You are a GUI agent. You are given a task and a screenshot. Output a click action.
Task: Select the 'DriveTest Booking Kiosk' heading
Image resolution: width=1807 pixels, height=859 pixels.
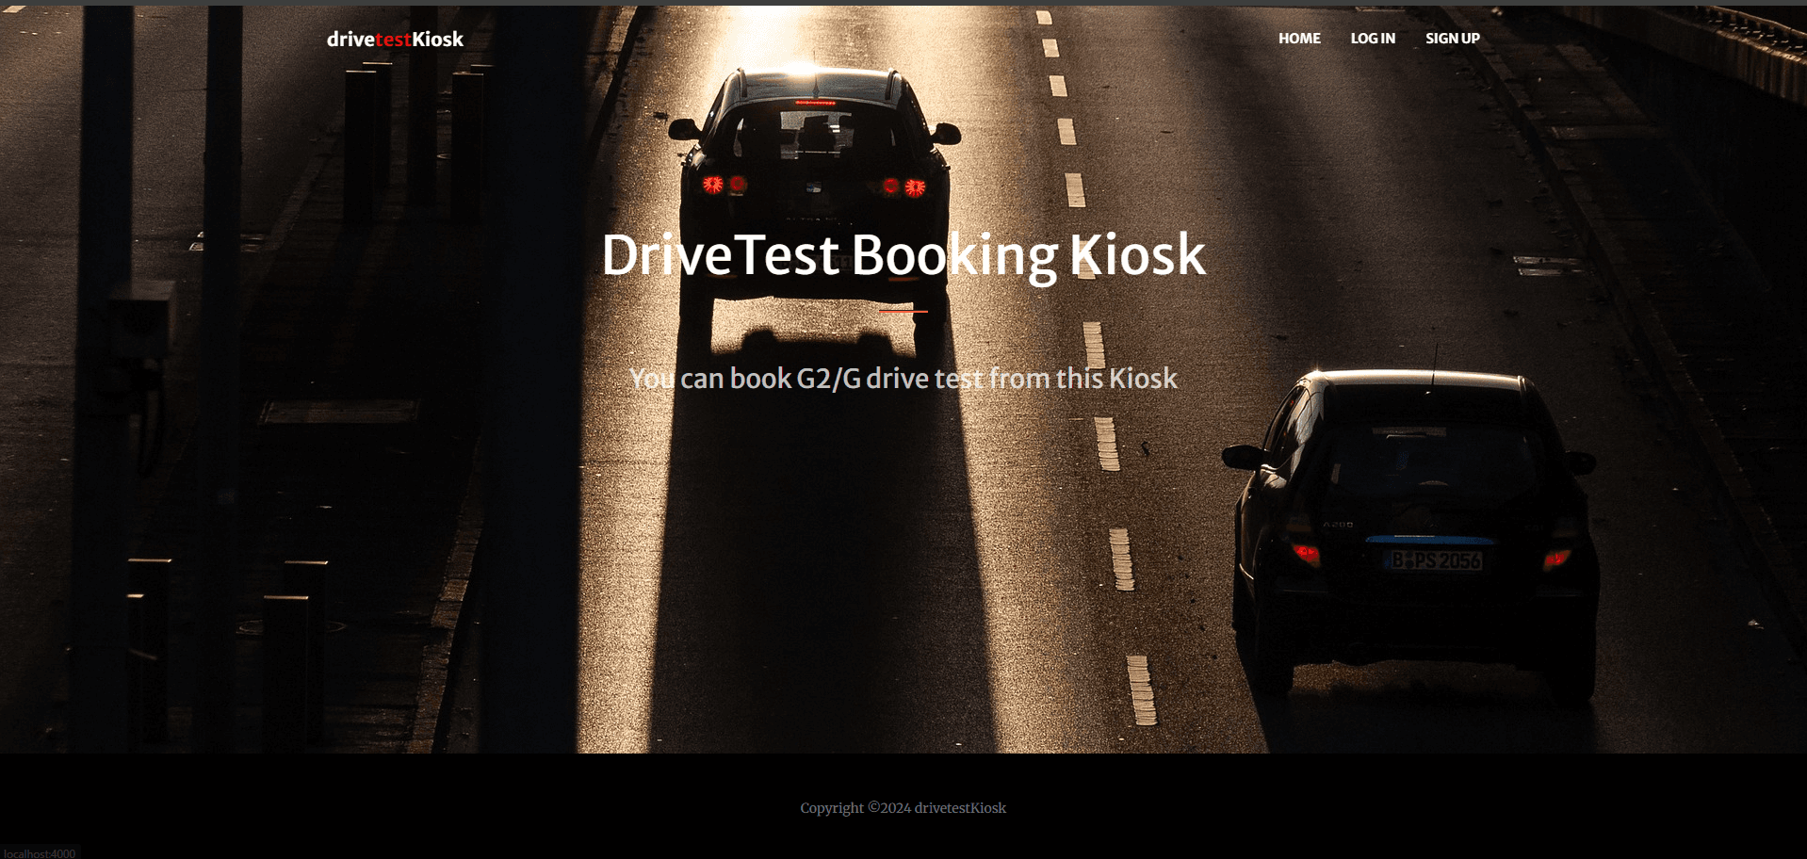[x=902, y=253]
